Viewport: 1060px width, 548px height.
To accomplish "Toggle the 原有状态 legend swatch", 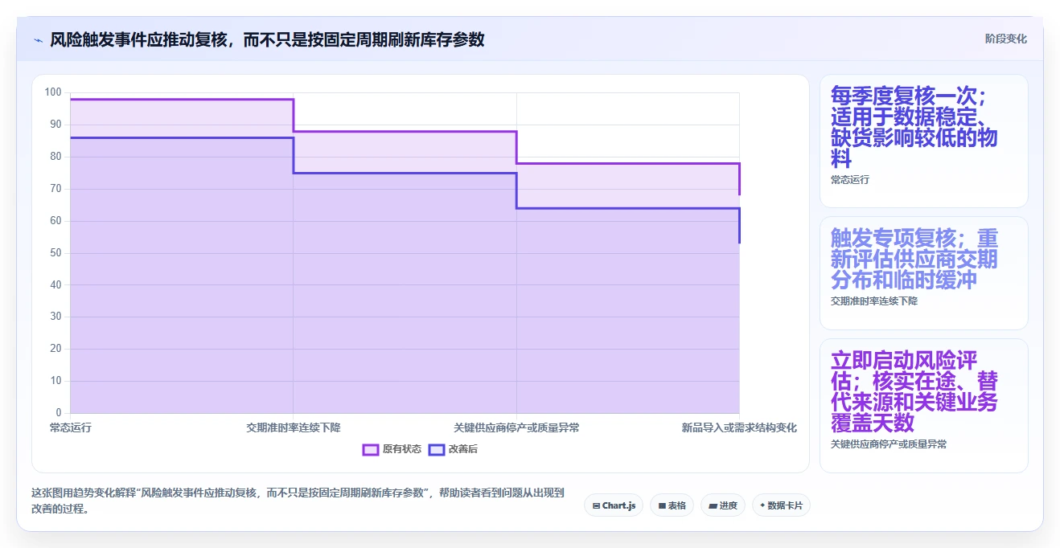I will (370, 449).
